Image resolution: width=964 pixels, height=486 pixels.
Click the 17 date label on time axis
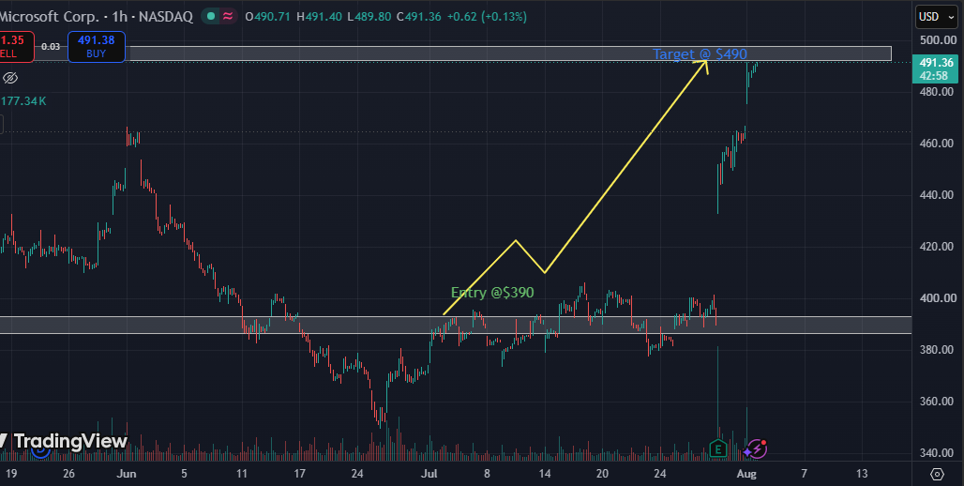[x=299, y=474]
